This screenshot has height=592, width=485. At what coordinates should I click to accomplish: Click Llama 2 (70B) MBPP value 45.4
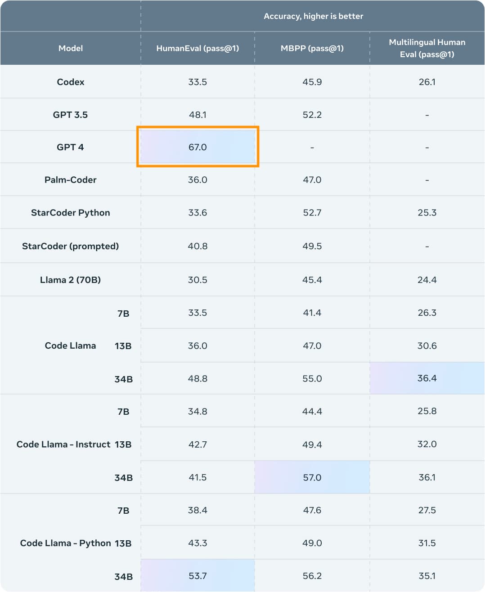point(312,280)
